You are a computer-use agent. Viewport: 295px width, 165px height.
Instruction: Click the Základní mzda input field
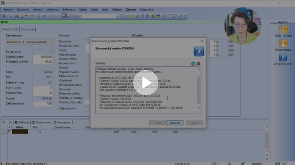(x=43, y=104)
